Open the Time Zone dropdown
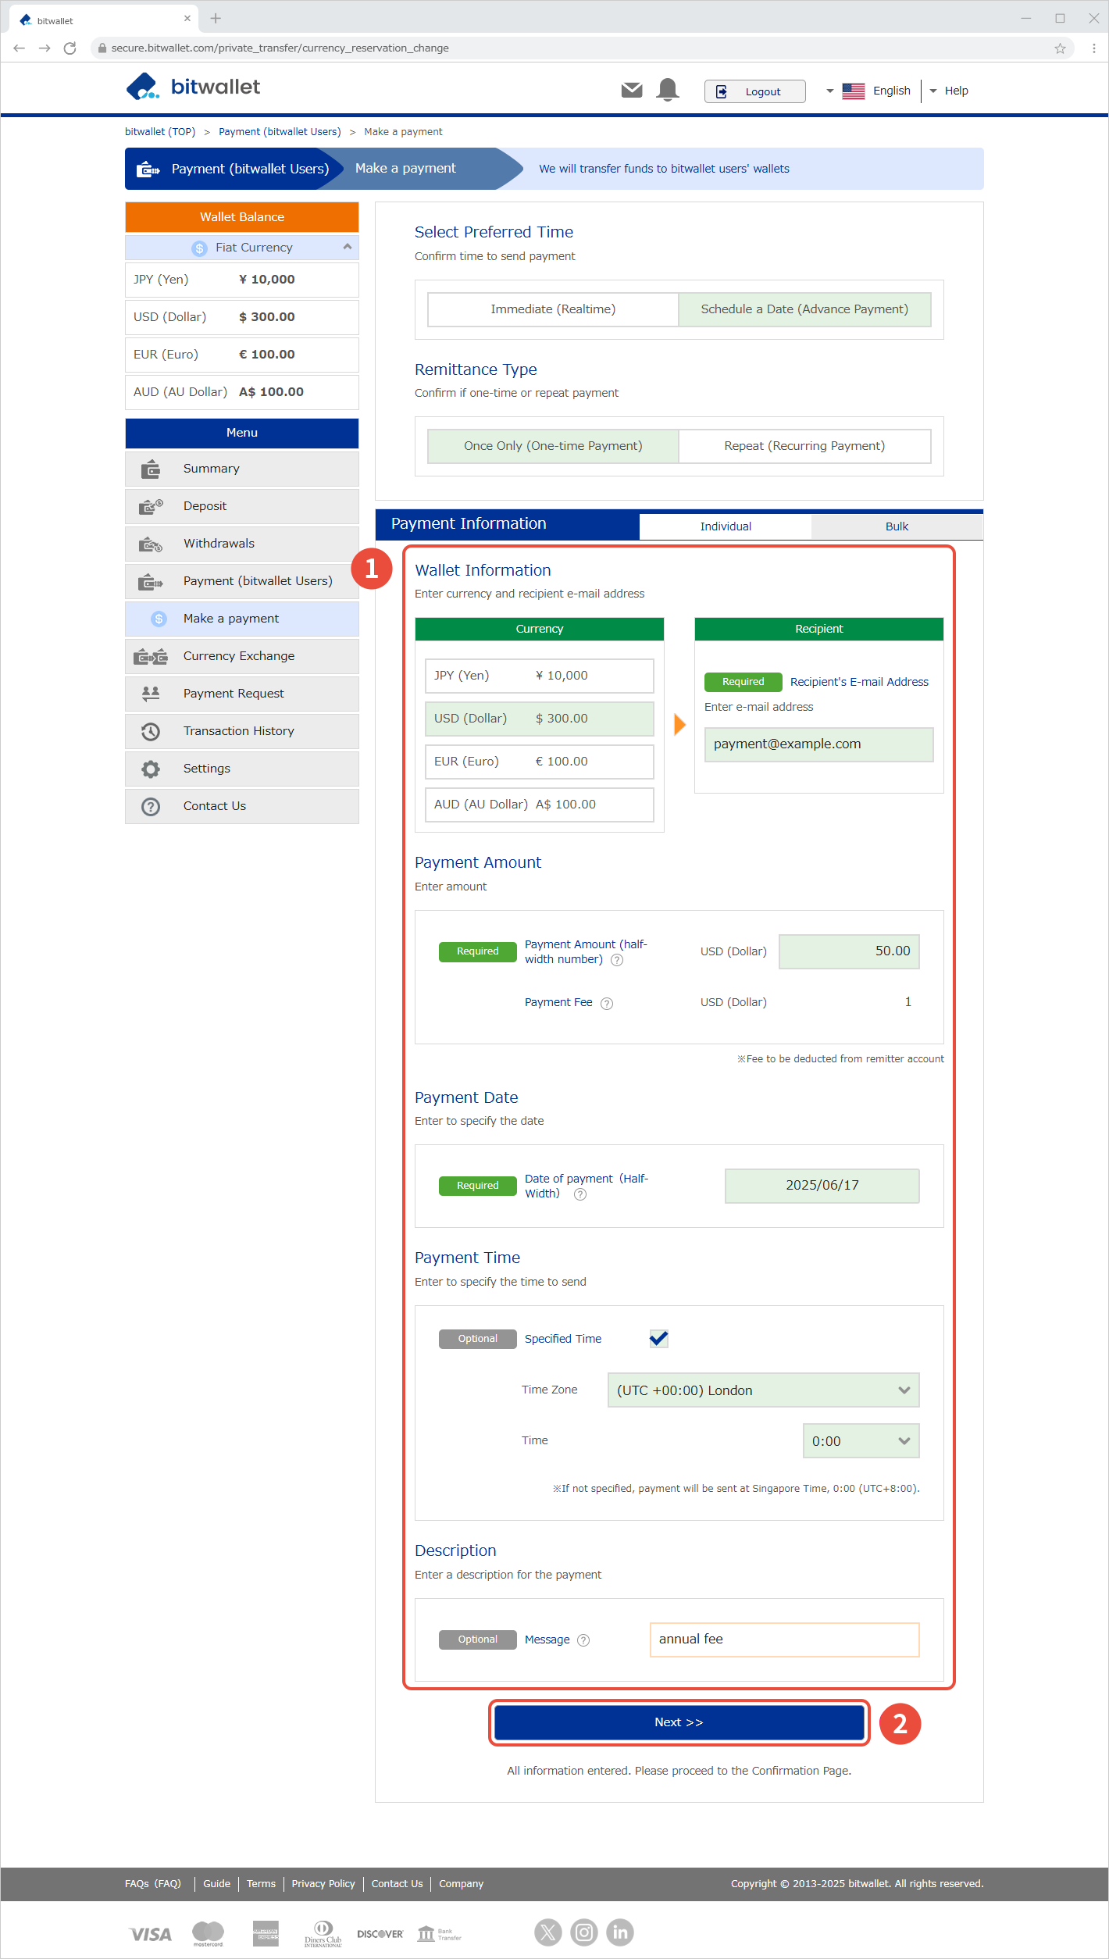 tap(763, 1390)
